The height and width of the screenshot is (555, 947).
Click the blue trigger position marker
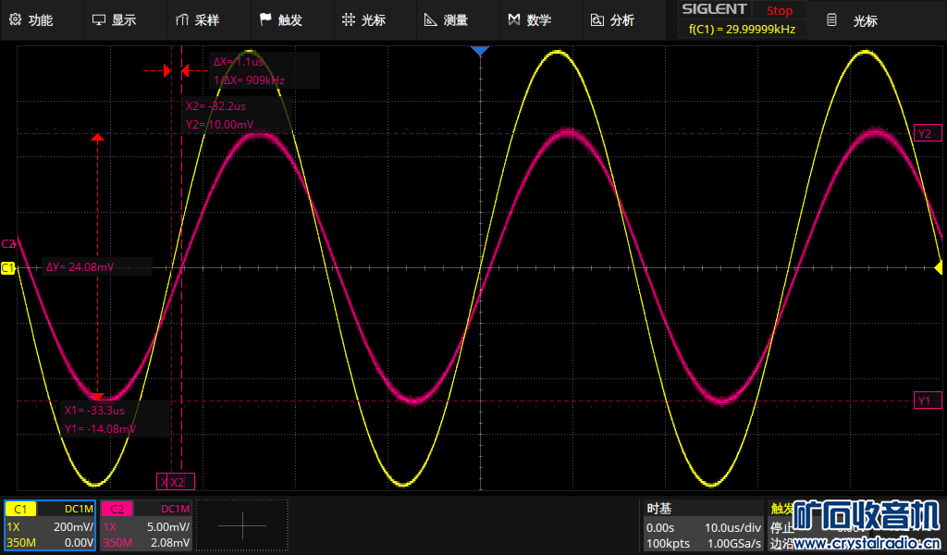tap(479, 51)
